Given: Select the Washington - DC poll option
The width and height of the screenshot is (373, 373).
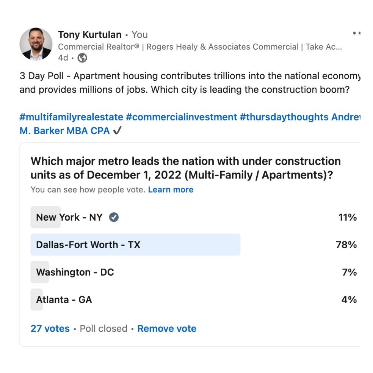Looking at the screenshot, I should pyautogui.click(x=75, y=272).
